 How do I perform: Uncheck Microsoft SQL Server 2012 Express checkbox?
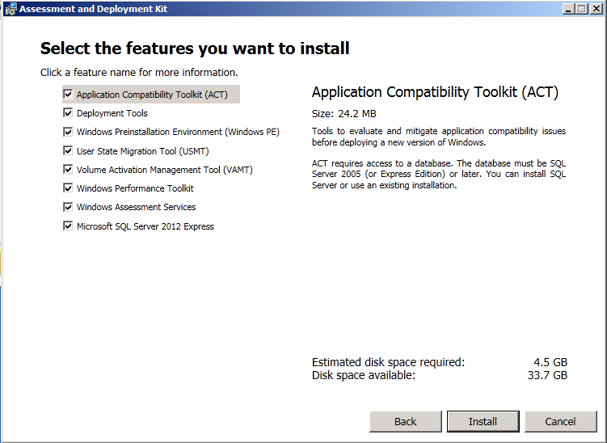[68, 226]
